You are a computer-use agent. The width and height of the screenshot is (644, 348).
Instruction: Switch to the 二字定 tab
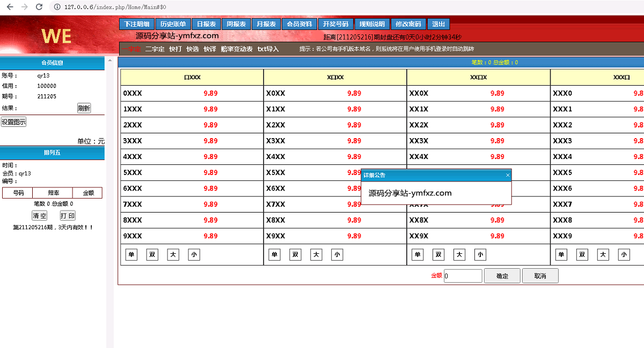point(155,49)
